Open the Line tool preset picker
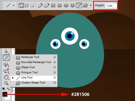 coord(13,5)
